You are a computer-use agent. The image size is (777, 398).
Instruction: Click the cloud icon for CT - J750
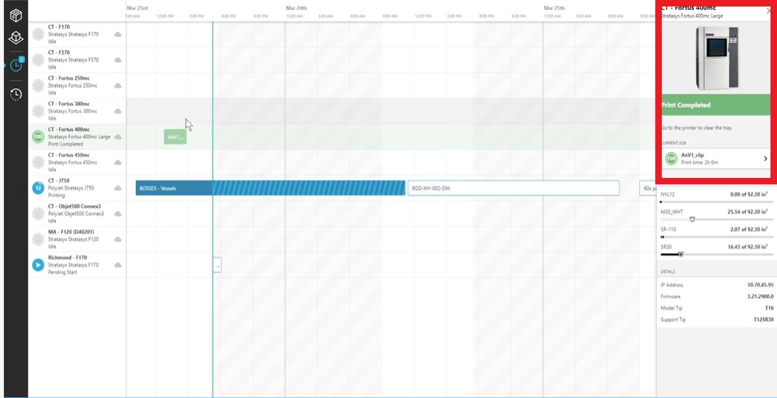pyautogui.click(x=118, y=188)
